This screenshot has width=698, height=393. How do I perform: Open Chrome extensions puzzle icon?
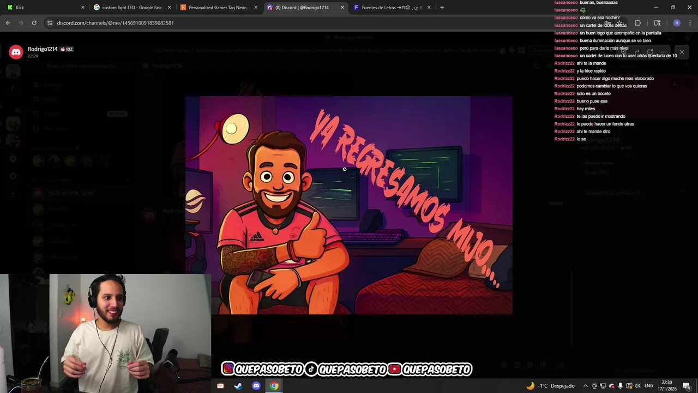637,23
